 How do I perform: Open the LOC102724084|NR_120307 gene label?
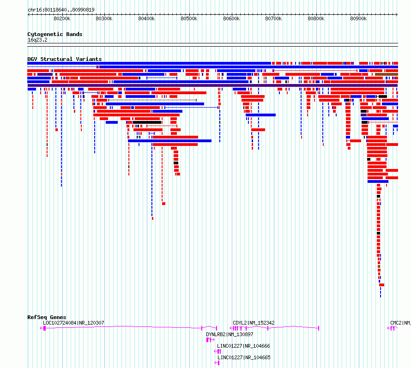tap(73, 323)
